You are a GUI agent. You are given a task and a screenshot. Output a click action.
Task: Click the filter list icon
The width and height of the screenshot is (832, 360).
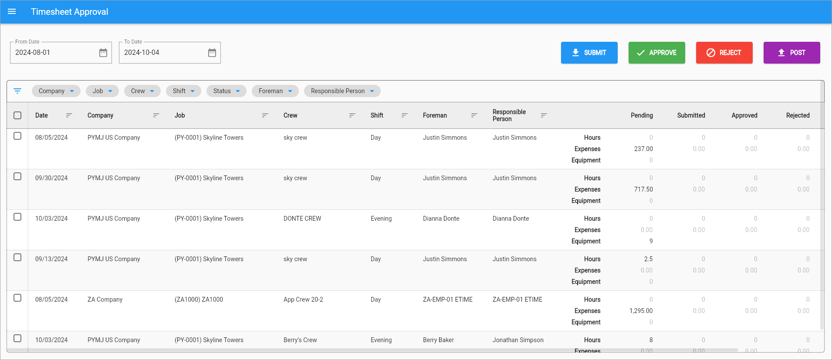pyautogui.click(x=17, y=91)
